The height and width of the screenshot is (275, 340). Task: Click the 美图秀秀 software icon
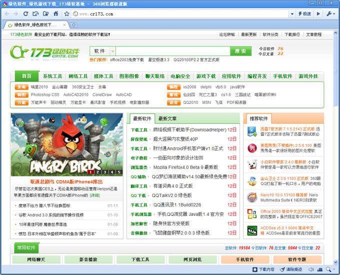pos(252,148)
